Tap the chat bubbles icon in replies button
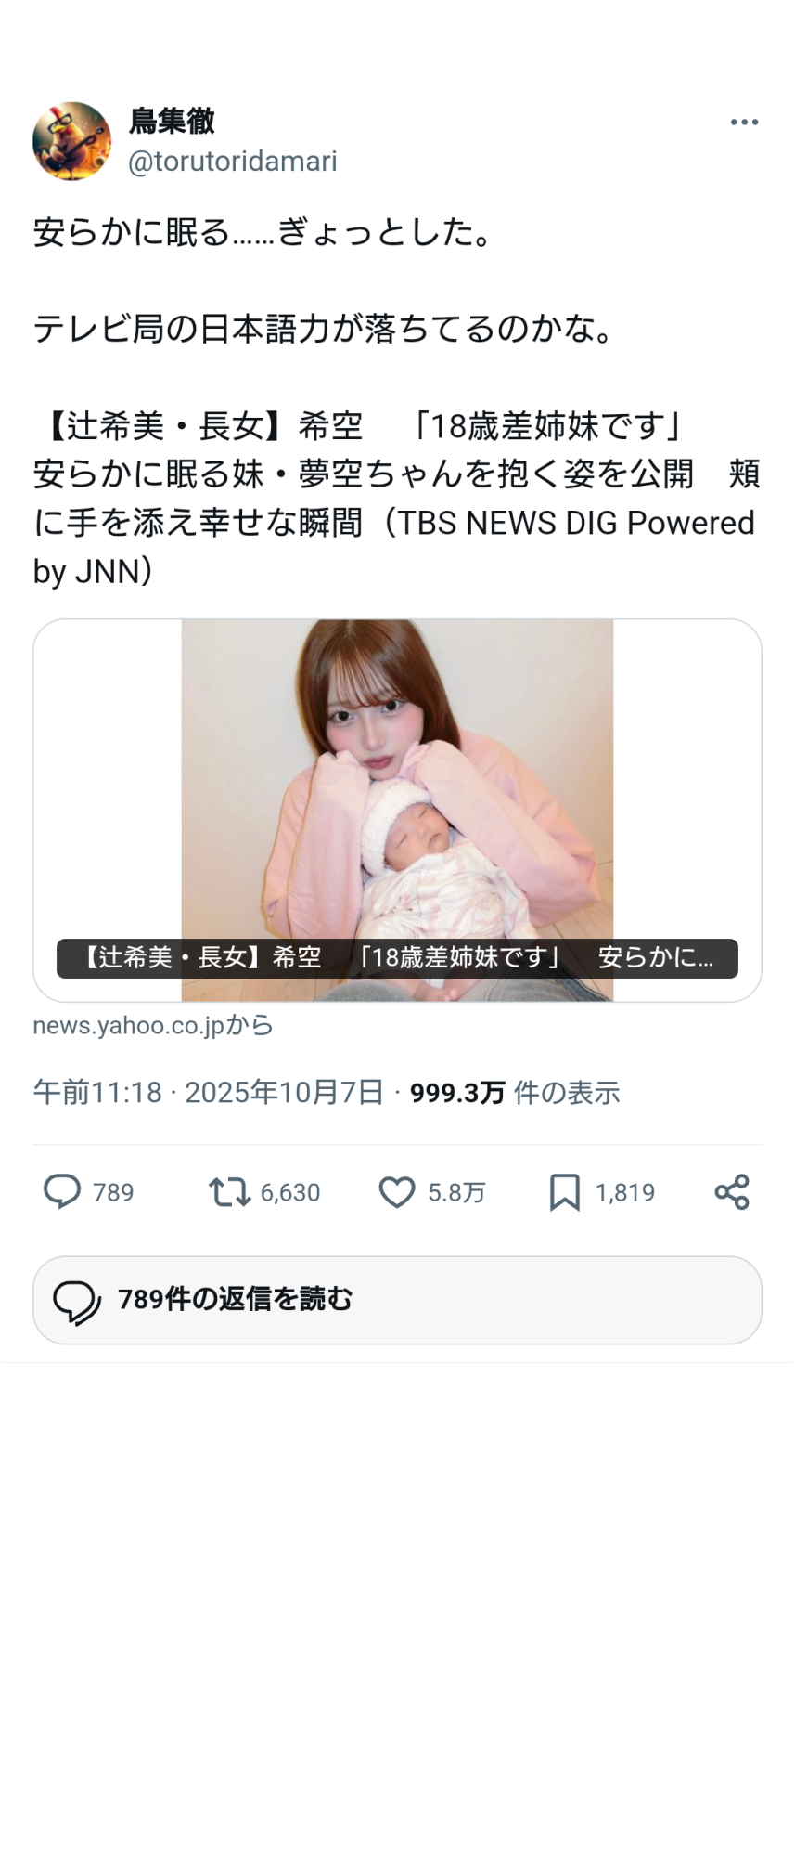Image resolution: width=795 pixels, height=1857 pixels. (77, 1302)
